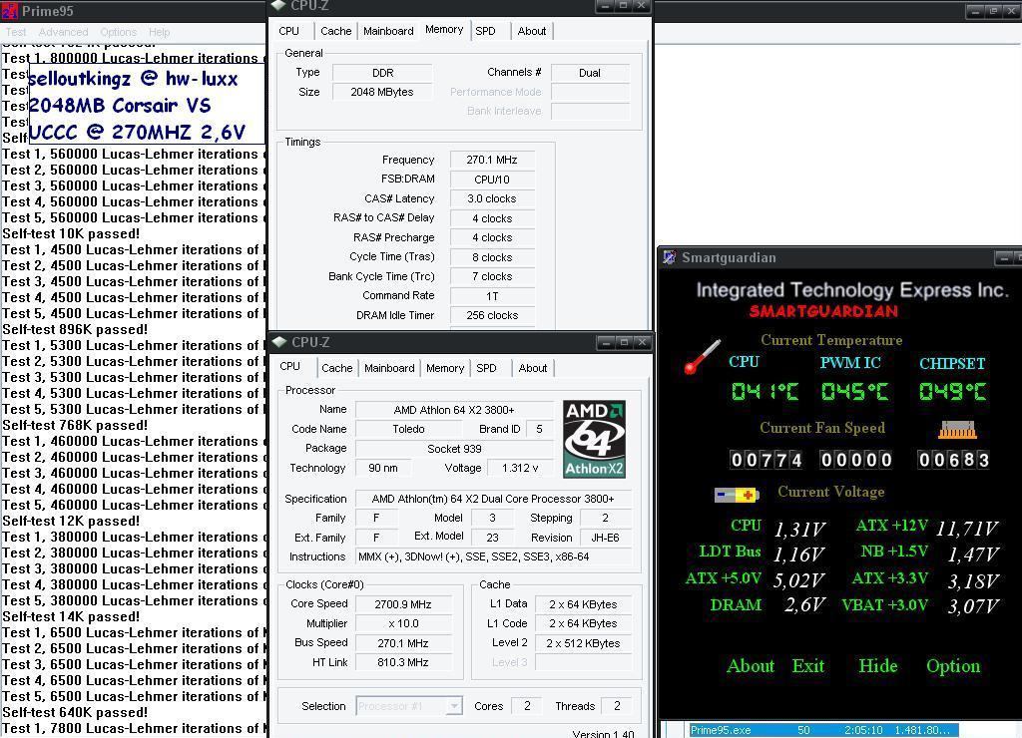Click the Cores count field
Viewport: 1022px width, 738px height.
527,706
